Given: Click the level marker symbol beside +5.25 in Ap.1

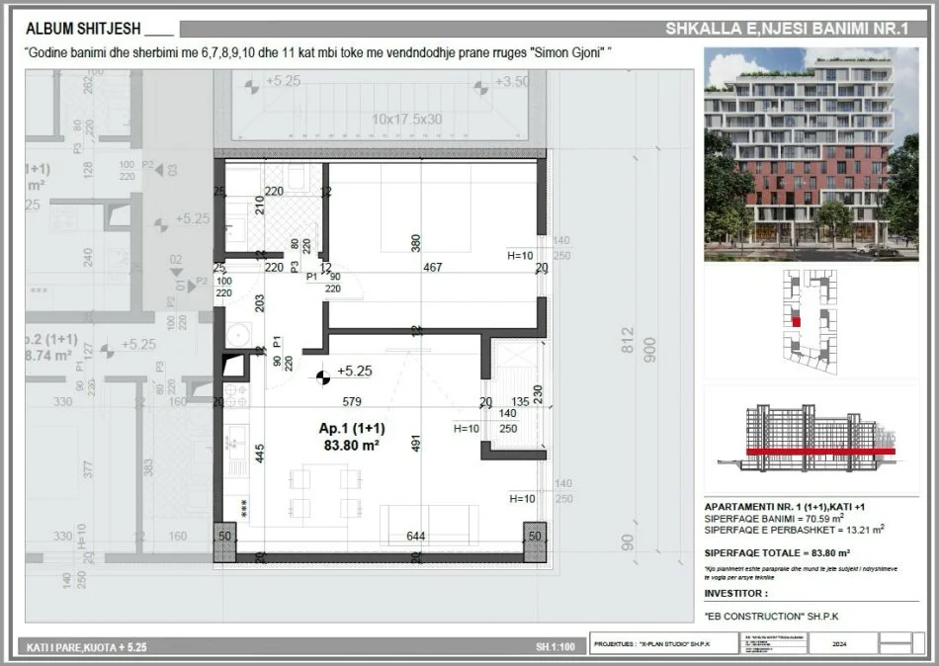Looking at the screenshot, I should click(x=323, y=375).
